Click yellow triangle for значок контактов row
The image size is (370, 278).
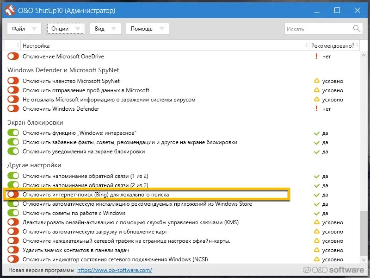(316, 250)
